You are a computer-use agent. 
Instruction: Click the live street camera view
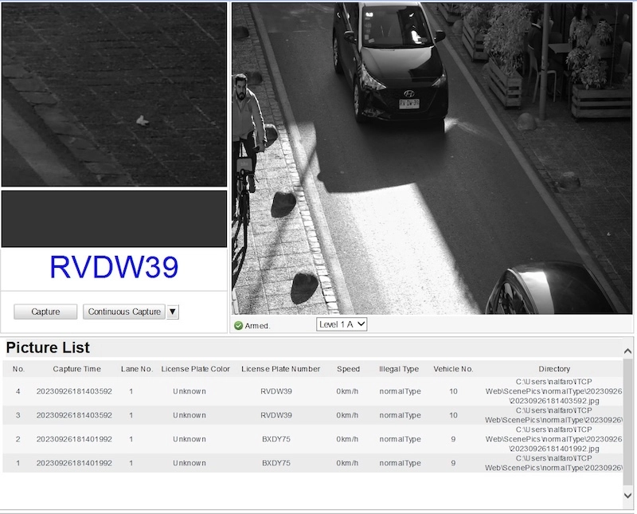(432, 158)
